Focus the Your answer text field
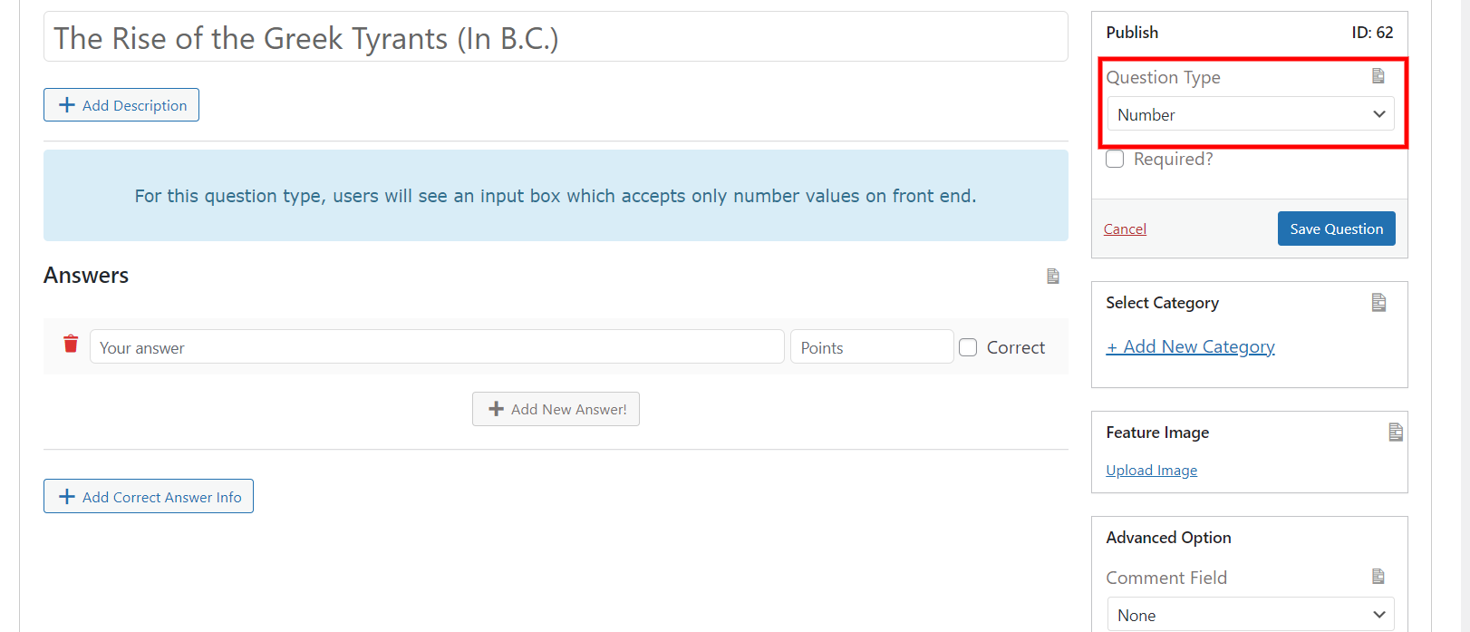Image resolution: width=1470 pixels, height=632 pixels. (x=437, y=347)
